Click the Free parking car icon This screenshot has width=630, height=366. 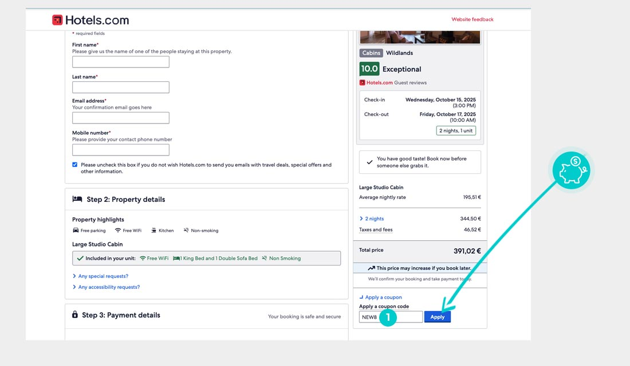pos(76,230)
